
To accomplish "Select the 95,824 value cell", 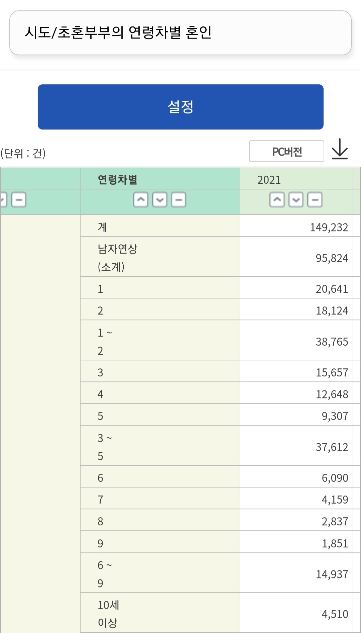I will click(332, 258).
